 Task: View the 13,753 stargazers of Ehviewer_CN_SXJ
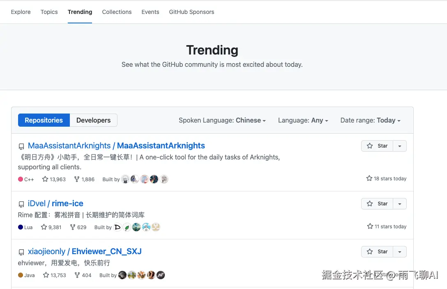[55, 275]
